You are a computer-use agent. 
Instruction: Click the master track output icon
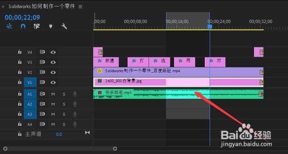click(x=87, y=133)
